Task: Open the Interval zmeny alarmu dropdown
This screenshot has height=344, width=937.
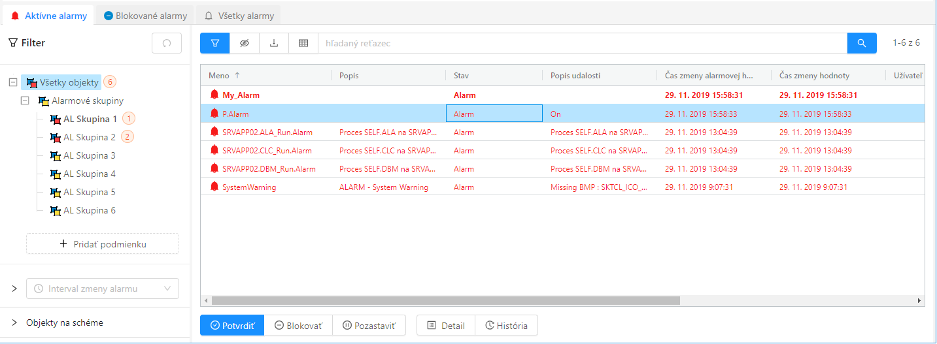Action: (x=102, y=289)
